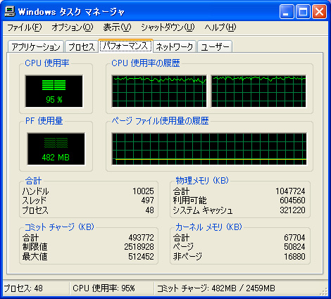
Task: Open the ファイル(F) menu
Action: [x=25, y=27]
